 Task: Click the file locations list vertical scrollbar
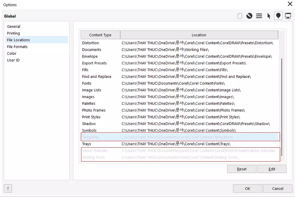pos(282,106)
